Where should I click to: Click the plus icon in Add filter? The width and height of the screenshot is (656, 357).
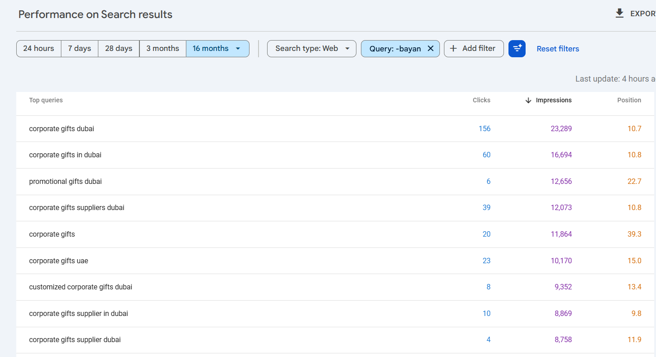pos(453,49)
